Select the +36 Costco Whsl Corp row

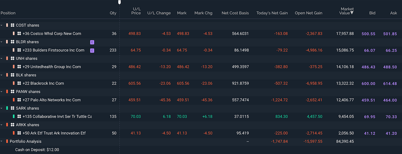[201, 33]
